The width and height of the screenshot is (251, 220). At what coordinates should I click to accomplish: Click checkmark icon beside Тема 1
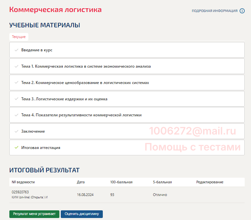[x=16, y=66]
